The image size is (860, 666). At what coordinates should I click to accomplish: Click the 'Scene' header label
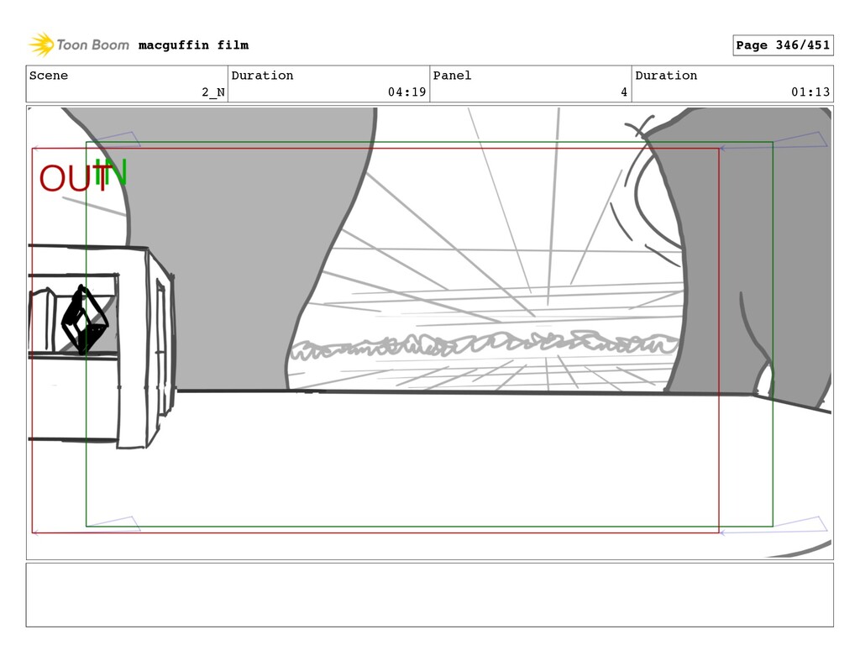point(49,76)
